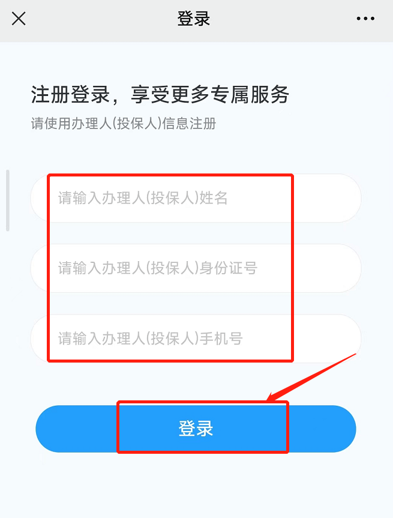Click the left rounded edge of 手机号 field
This screenshot has width=393, height=518.
[40, 339]
